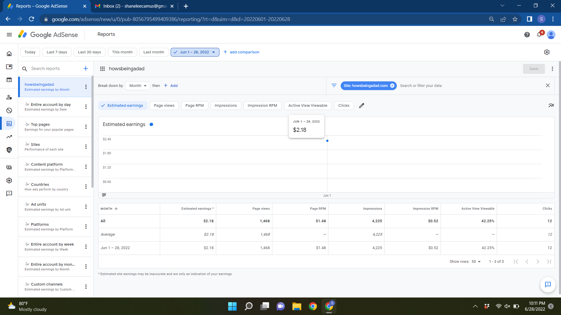
Task: Click the Save button
Action: tap(534, 69)
